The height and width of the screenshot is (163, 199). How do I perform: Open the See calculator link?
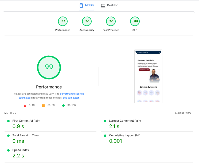point(71,98)
